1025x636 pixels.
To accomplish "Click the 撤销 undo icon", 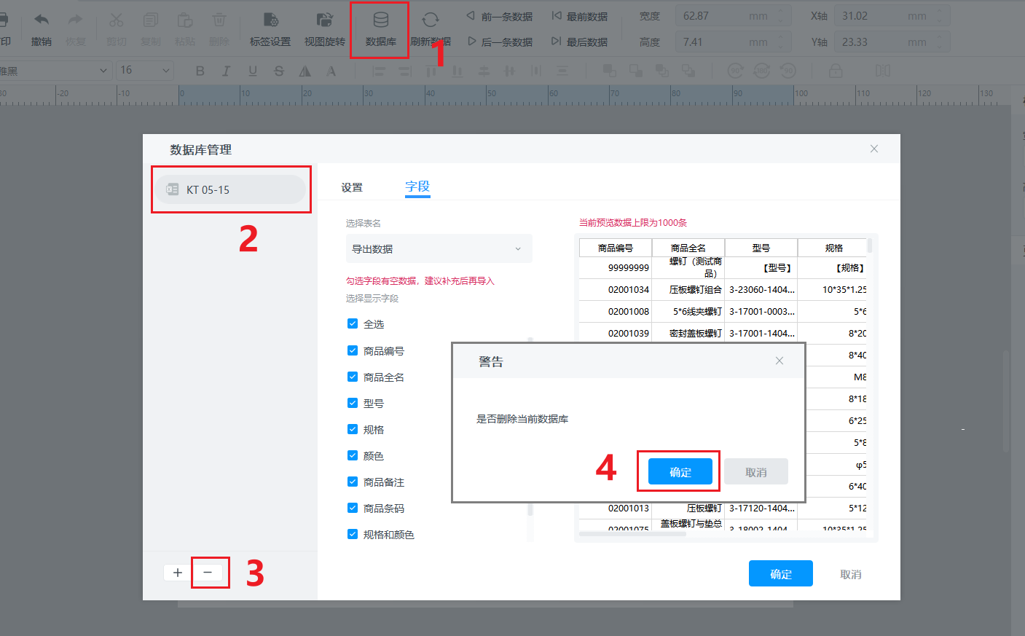I will tap(42, 28).
